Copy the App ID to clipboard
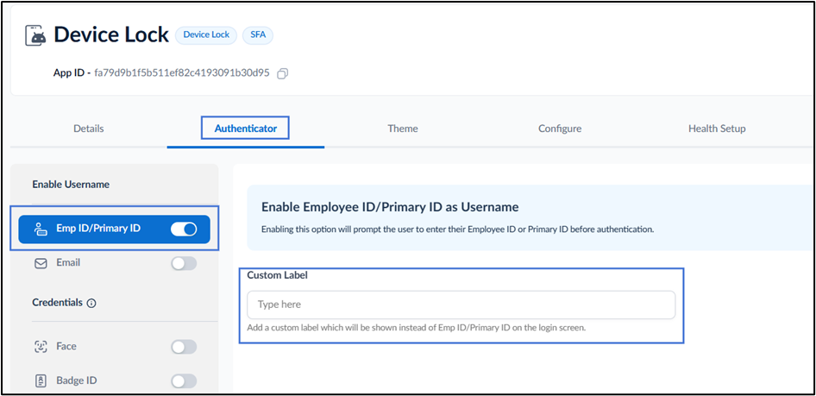This screenshot has height=396, width=816. [283, 73]
